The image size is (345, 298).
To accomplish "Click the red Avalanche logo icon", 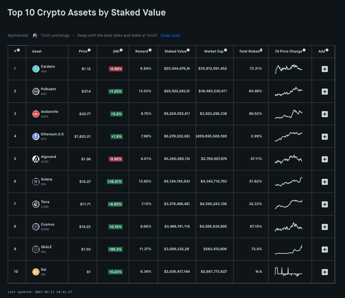I will [x=36, y=114].
